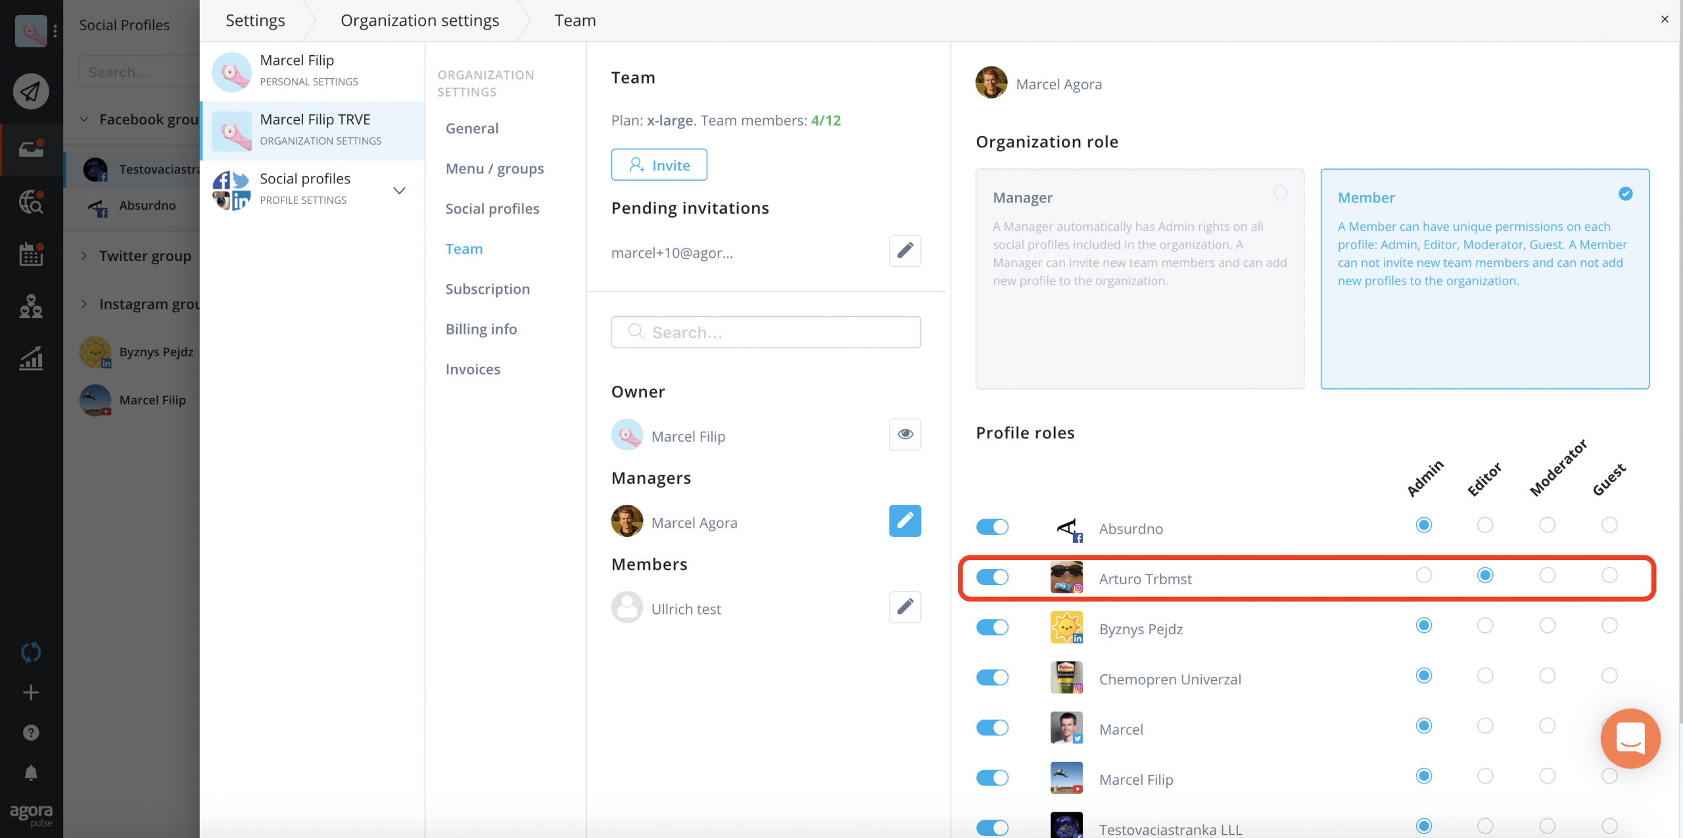This screenshot has width=1683, height=838.
Task: Click the Social Profiles sidebar search box
Action: coord(139,72)
